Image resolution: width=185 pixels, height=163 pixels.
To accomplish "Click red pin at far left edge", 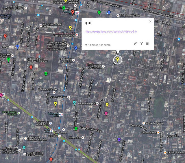I will point(5,37).
